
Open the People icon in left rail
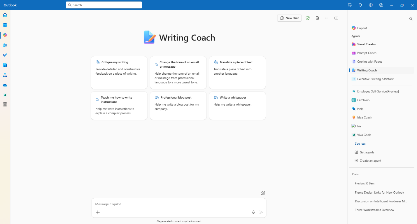[5, 45]
